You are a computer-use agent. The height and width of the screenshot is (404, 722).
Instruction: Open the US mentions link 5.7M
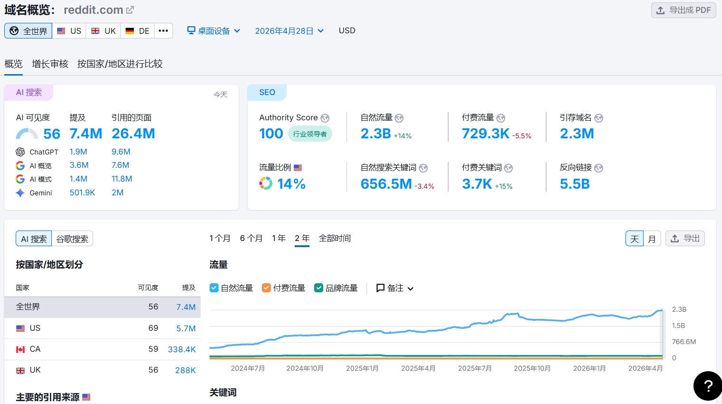click(186, 328)
